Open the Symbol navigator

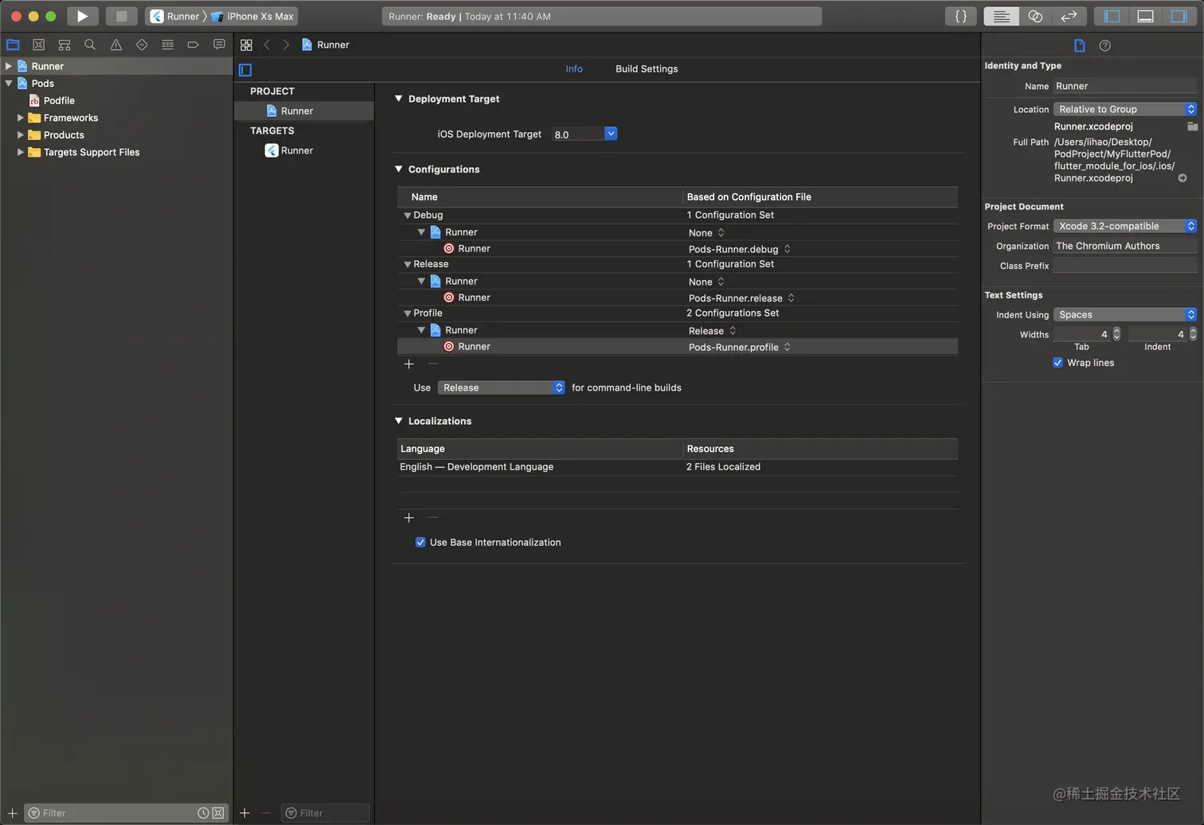(x=64, y=45)
